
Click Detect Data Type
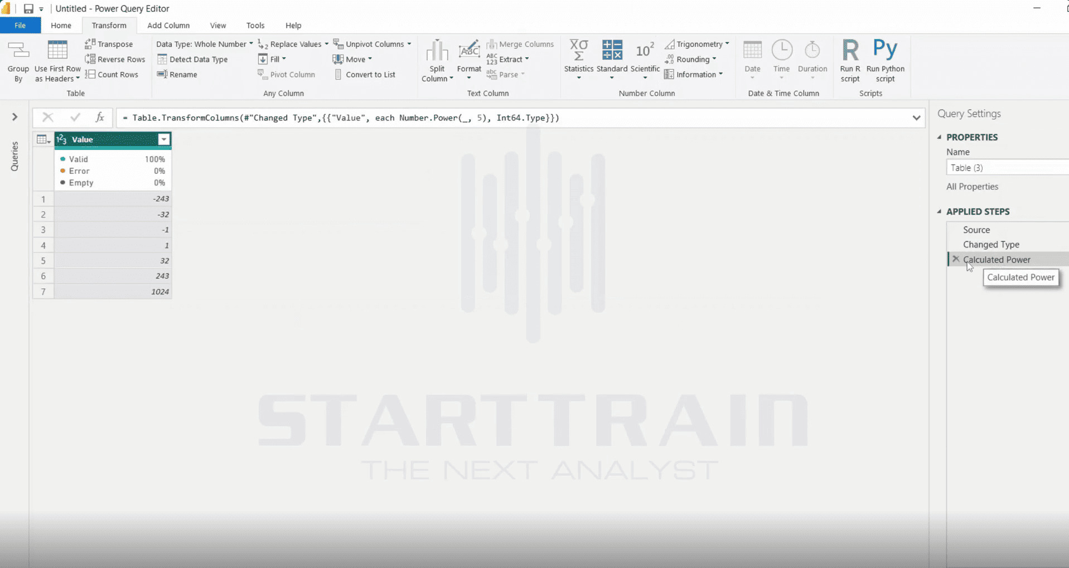192,59
